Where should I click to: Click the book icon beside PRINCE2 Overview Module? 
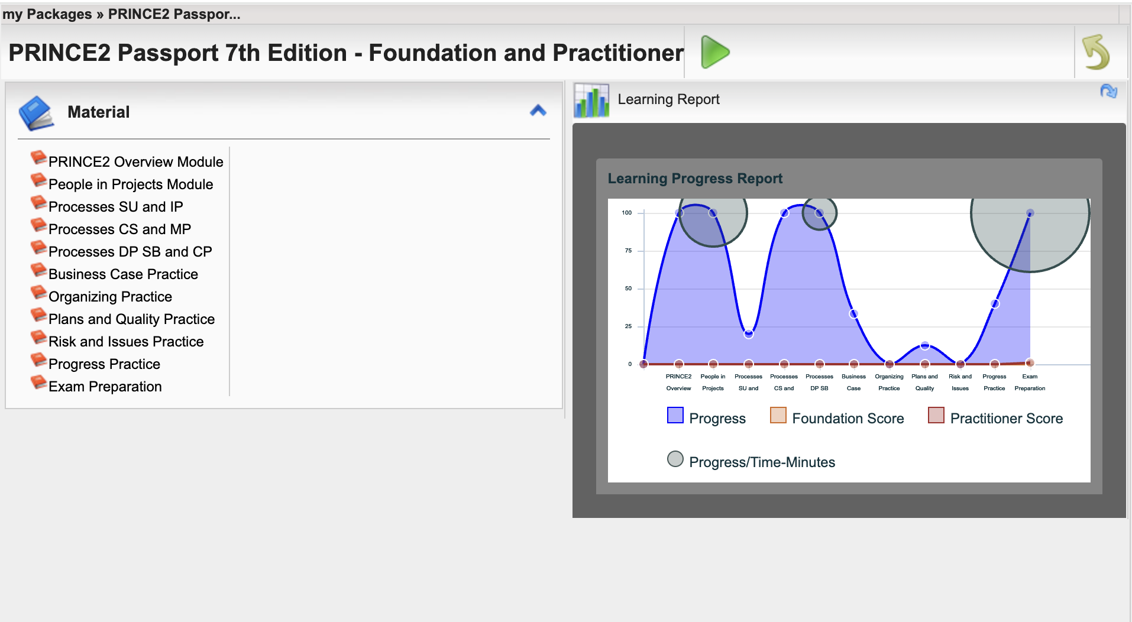pos(38,158)
